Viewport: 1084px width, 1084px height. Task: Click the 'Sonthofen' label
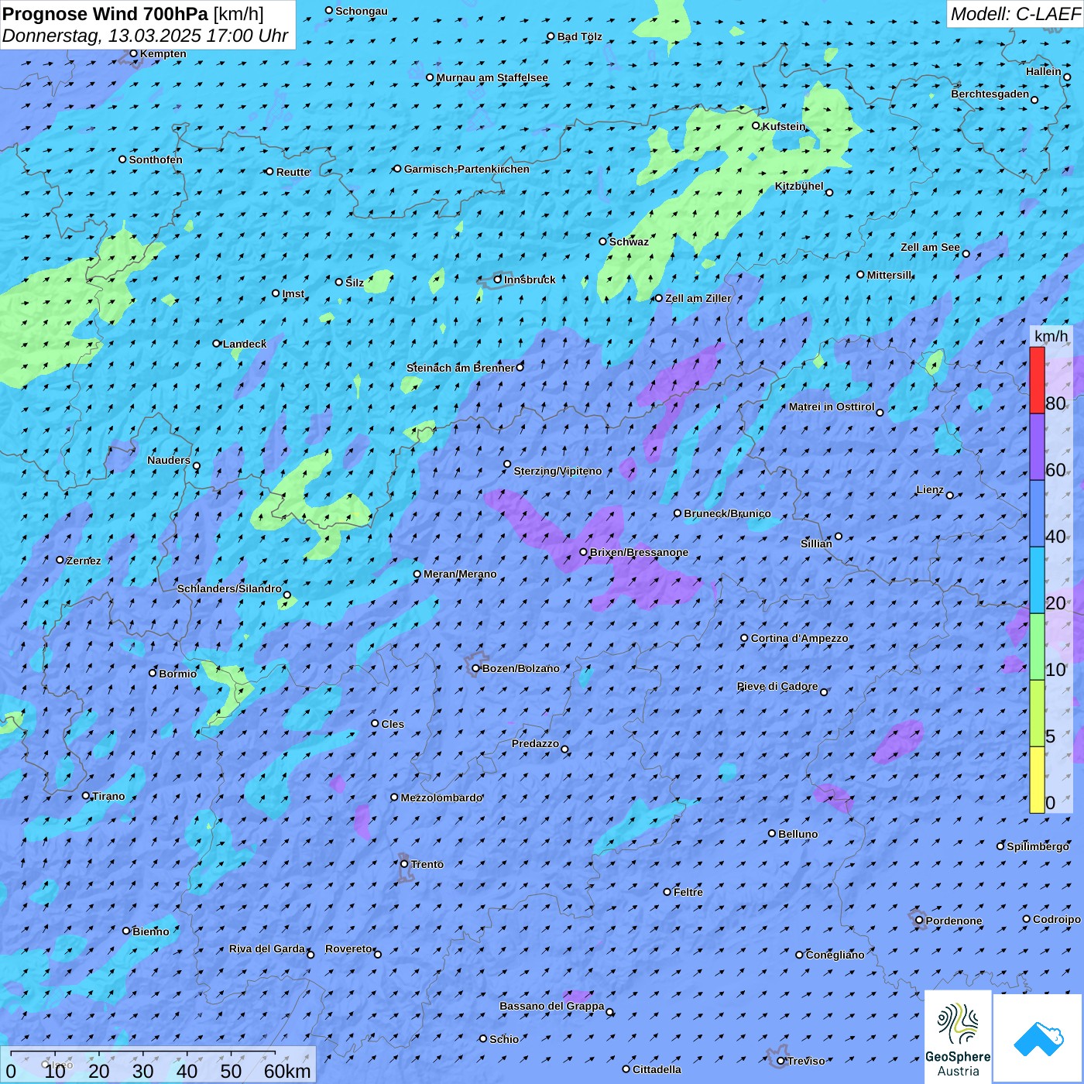(156, 160)
